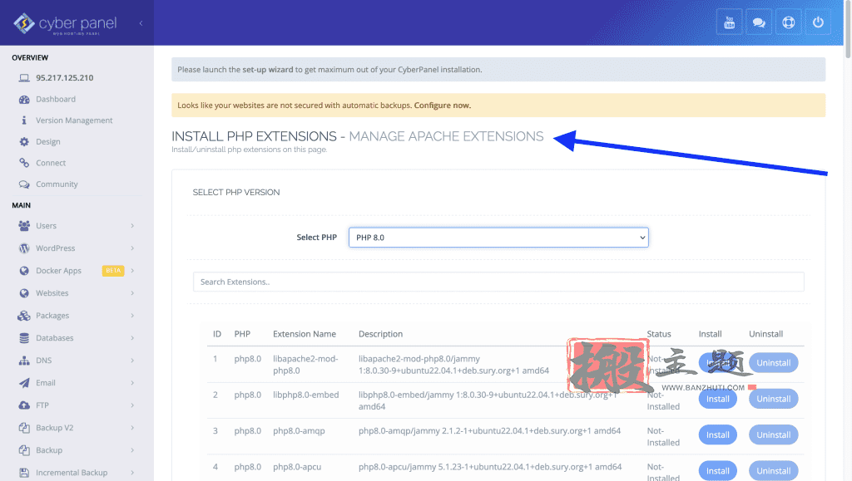Click the Community chat icon
Viewport: 852px width, 481px height.
(24, 184)
